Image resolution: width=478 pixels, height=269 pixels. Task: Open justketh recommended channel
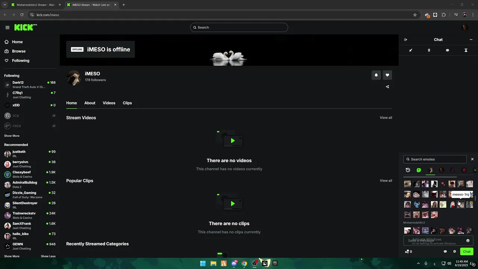click(x=30, y=154)
